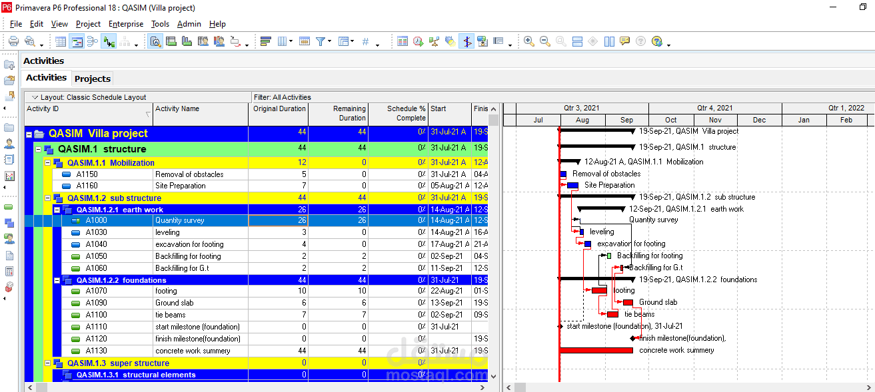Click the finish milestone(foundation) diamond in Gantt

633,338
